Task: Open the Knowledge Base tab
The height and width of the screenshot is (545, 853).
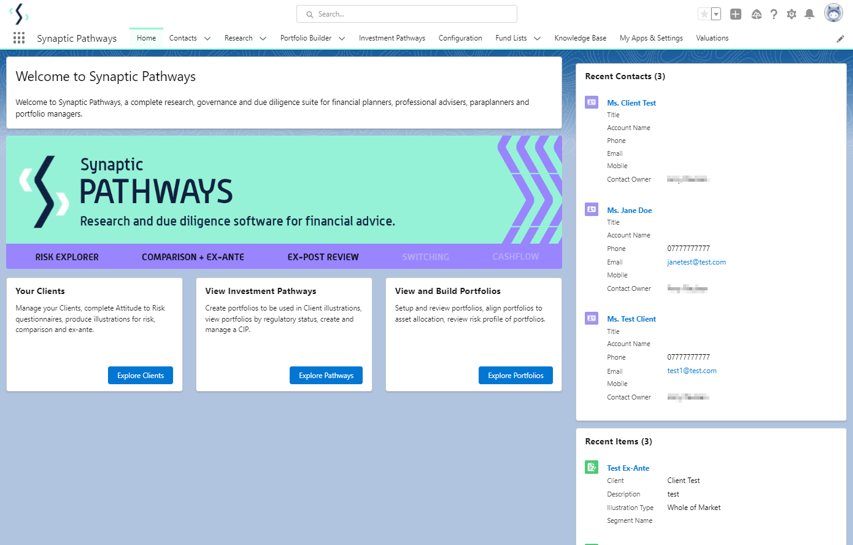Action: tap(581, 38)
